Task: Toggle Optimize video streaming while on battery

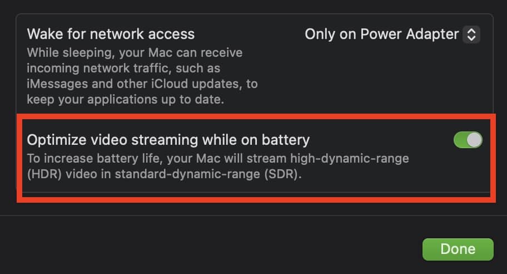Action: [x=468, y=140]
